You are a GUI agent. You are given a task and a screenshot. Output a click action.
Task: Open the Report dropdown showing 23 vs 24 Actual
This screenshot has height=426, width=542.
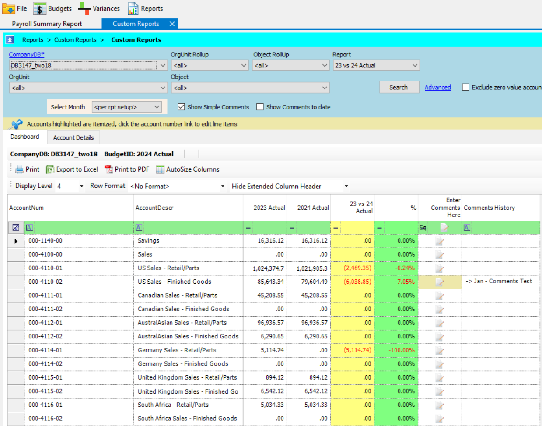click(x=376, y=65)
